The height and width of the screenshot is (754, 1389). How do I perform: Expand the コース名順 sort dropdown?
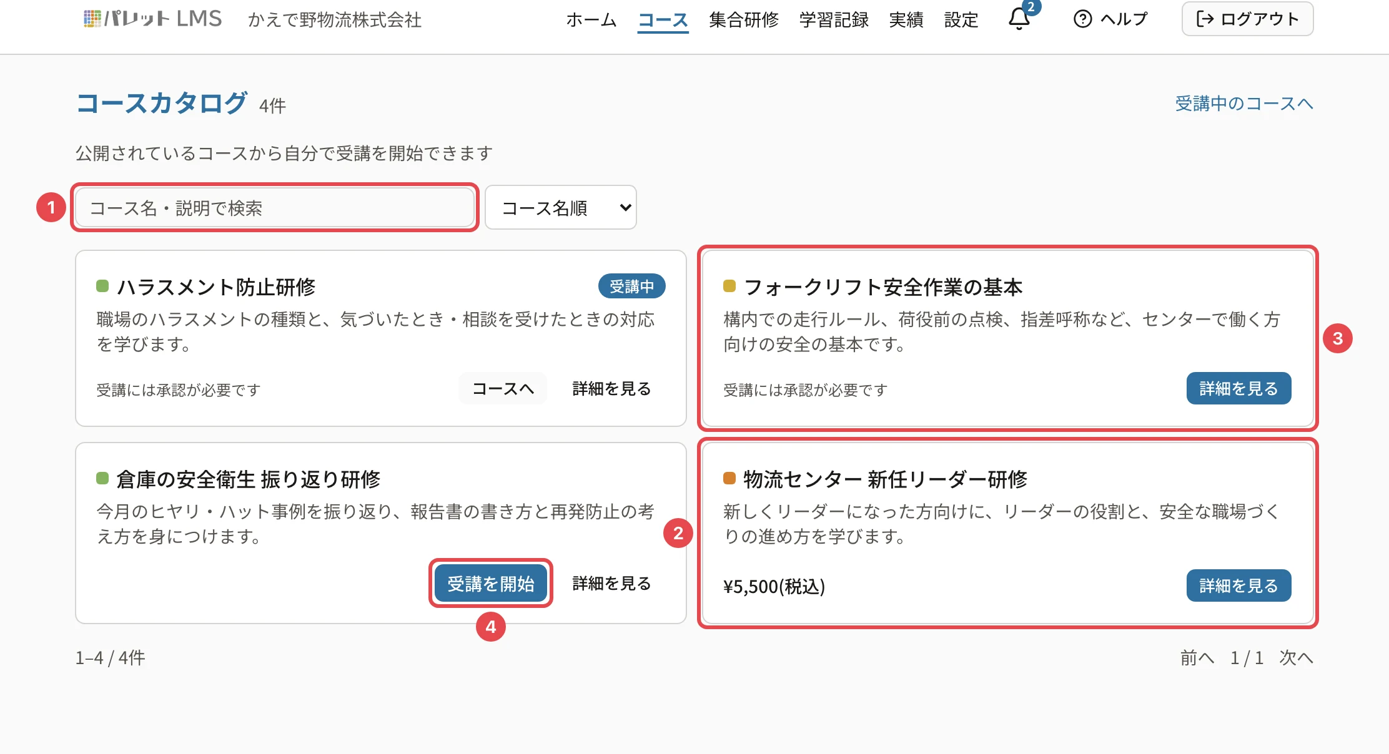point(560,207)
